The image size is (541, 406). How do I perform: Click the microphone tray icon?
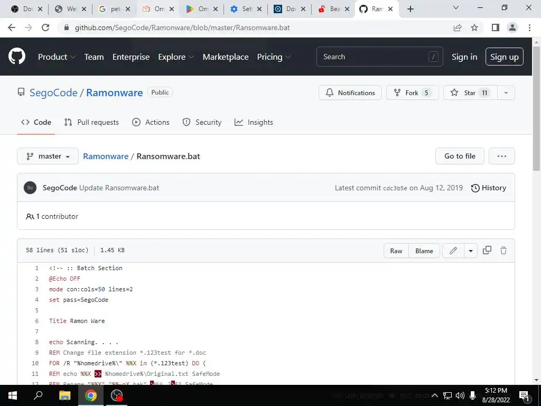point(473,395)
